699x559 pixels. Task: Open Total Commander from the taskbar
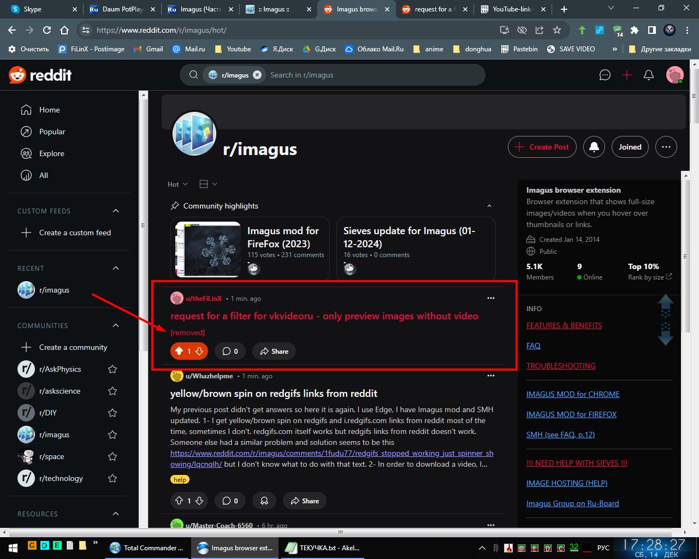(147, 548)
